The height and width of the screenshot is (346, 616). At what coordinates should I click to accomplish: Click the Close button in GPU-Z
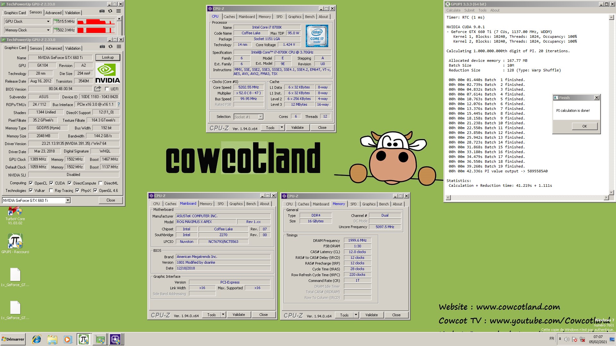pyautogui.click(x=111, y=200)
